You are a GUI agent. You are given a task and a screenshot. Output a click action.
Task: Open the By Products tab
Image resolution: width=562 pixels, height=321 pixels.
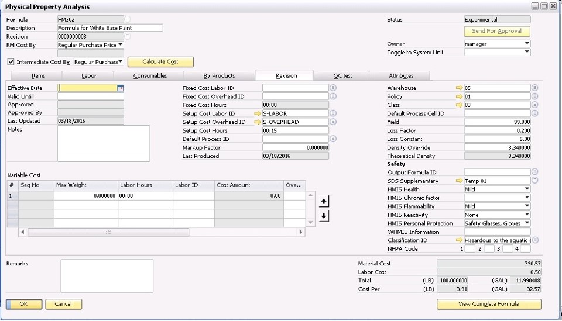(219, 75)
